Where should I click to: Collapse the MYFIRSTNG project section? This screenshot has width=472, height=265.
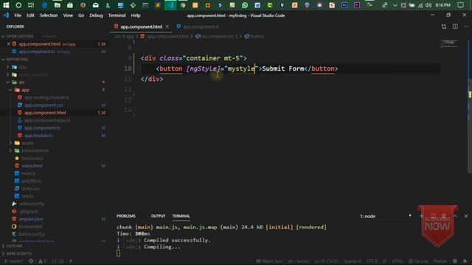17,59
